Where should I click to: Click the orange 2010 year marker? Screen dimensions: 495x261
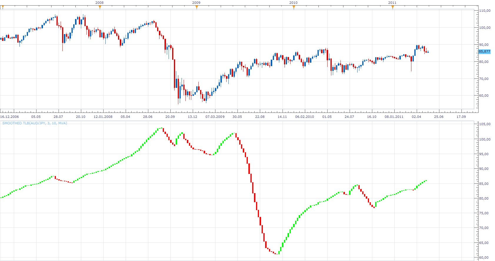294,7
